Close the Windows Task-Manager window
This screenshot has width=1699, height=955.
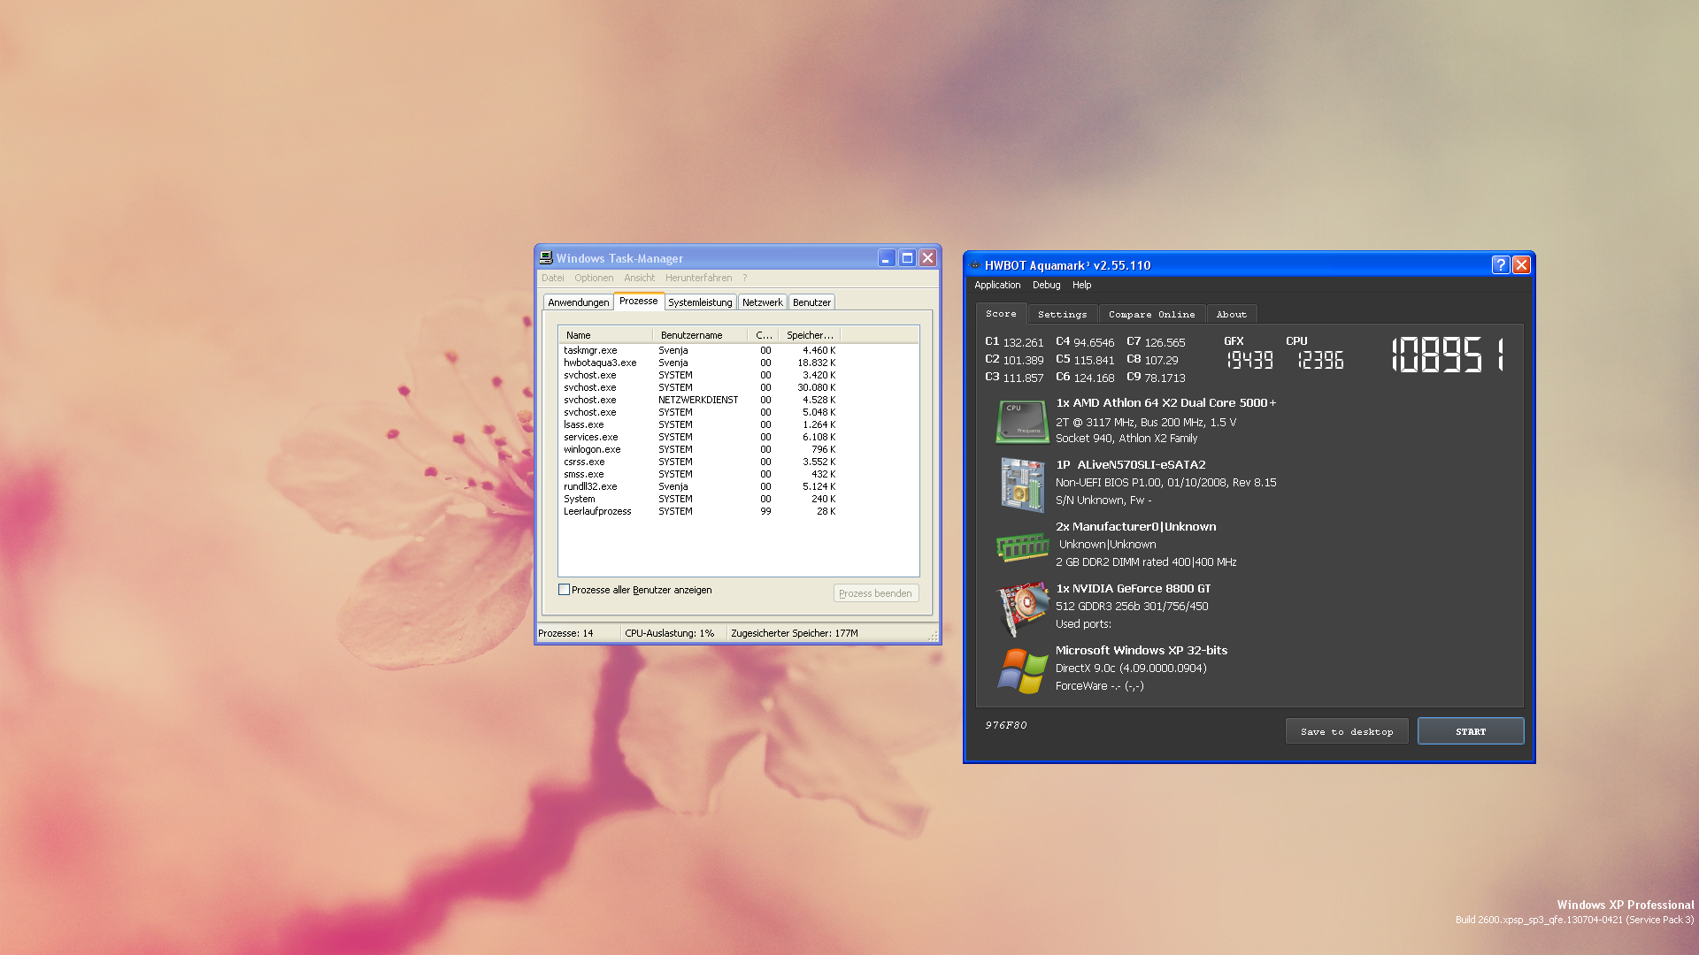[x=927, y=257]
